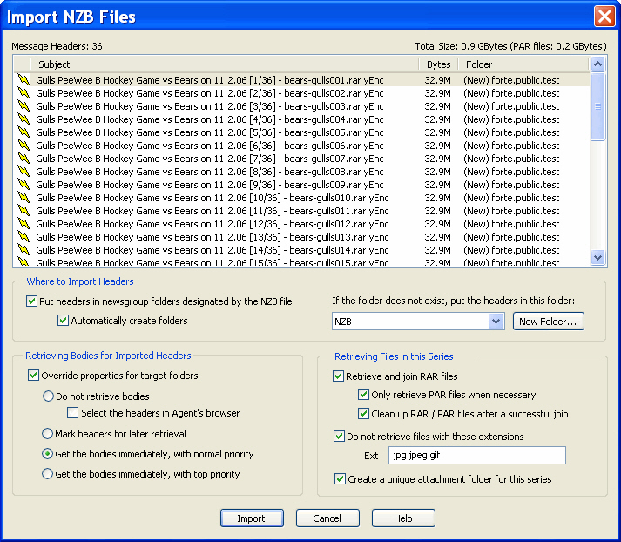Select Mark headers for later retrieval
The height and width of the screenshot is (542, 621).
tap(49, 434)
